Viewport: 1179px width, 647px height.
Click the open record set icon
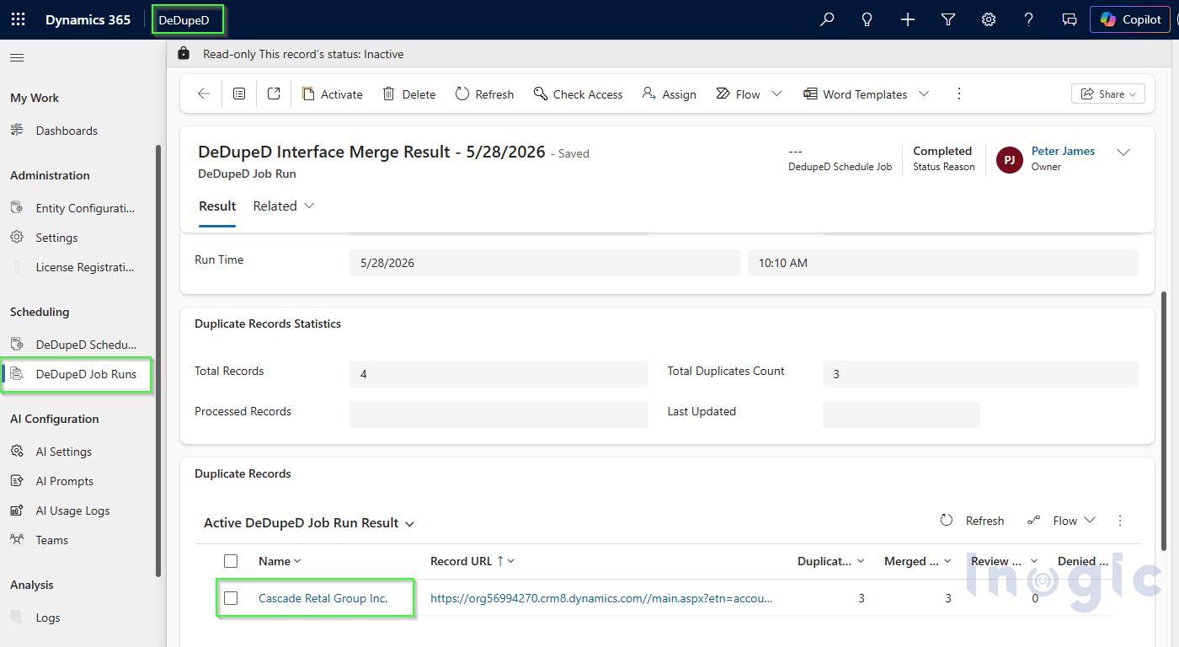[x=239, y=94]
